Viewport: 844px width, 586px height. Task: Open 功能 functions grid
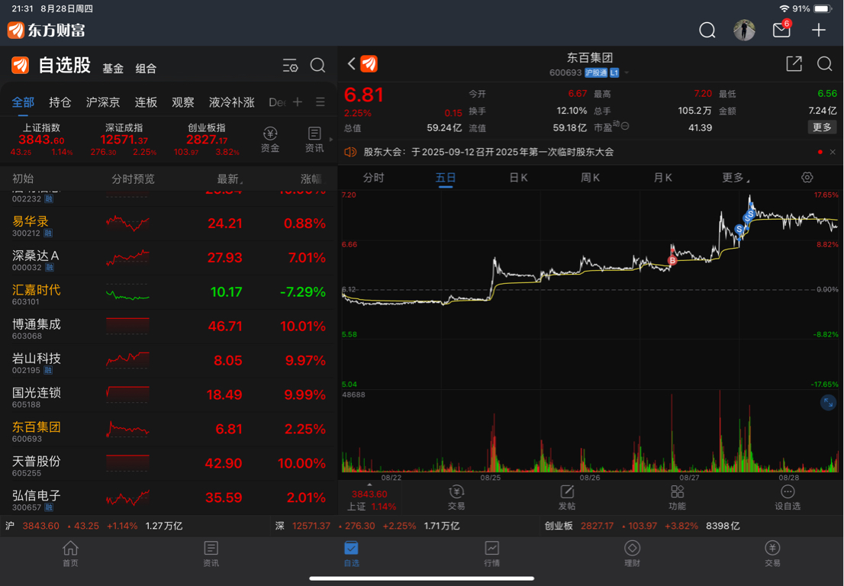(677, 497)
